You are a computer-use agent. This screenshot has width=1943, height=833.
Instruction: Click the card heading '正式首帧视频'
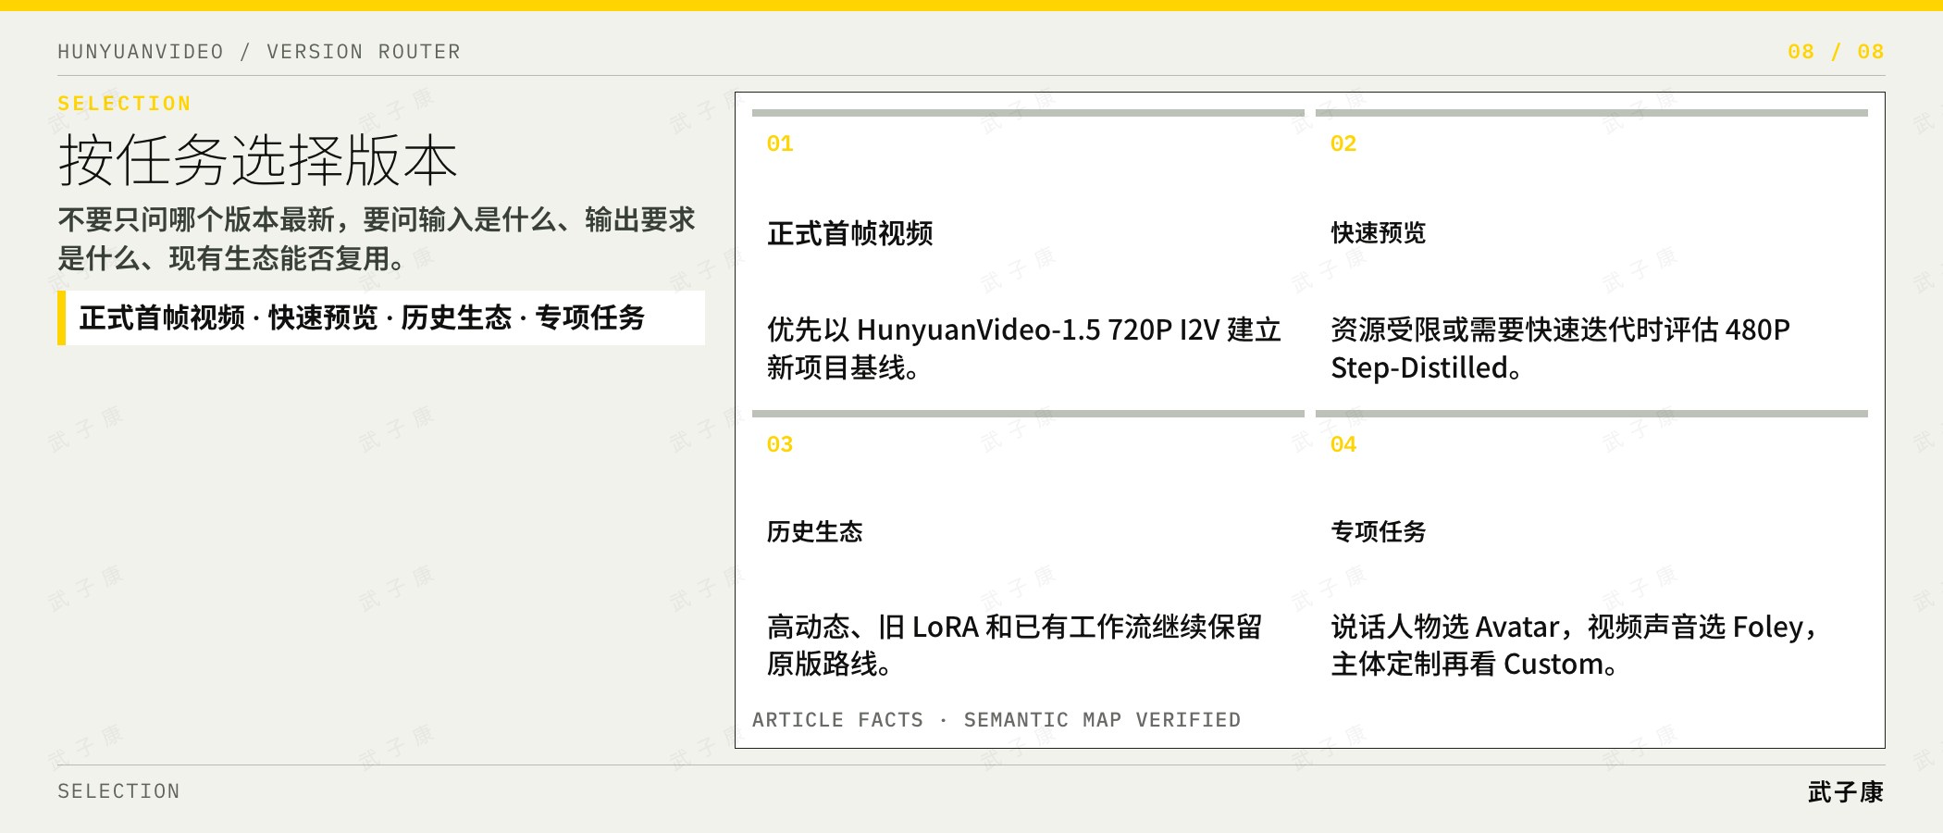pos(849,233)
